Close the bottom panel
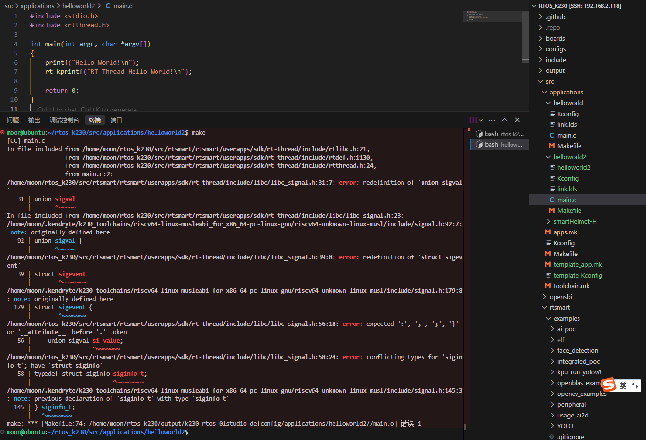 click(x=517, y=120)
